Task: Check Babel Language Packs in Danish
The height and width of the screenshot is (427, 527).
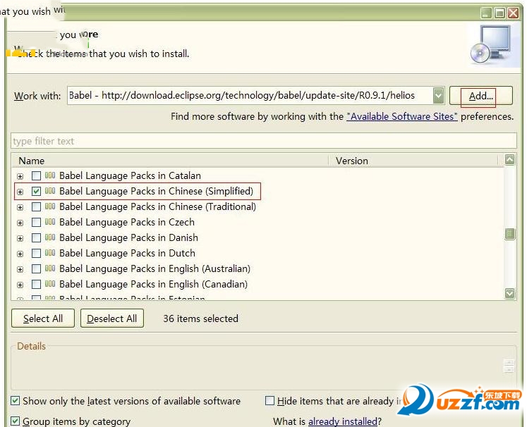Action: pyautogui.click(x=36, y=237)
